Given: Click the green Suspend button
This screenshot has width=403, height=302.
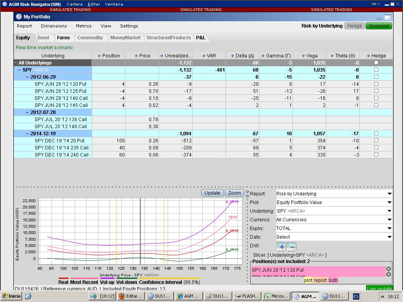Looking at the screenshot, I should coord(379,26).
